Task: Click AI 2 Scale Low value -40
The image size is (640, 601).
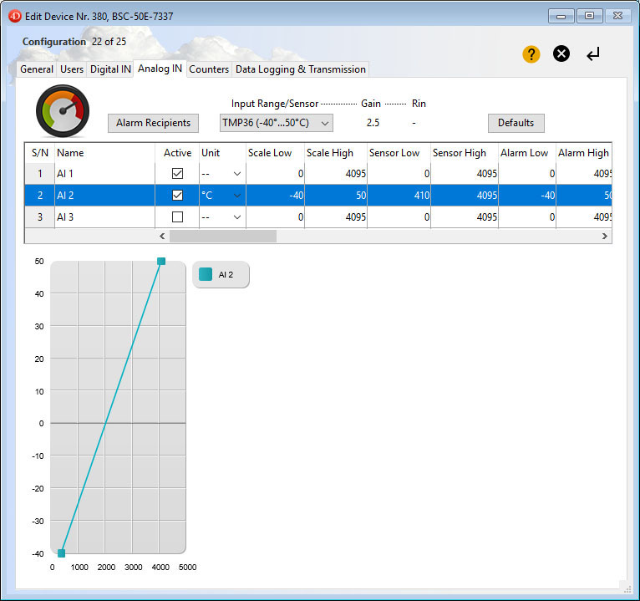Action: tap(276, 195)
